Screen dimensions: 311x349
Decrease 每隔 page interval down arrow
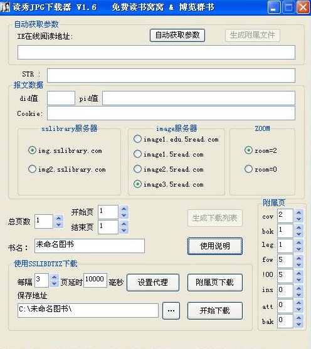click(x=54, y=284)
